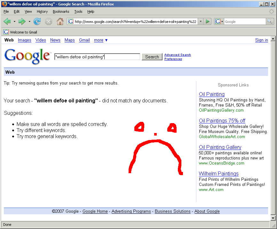Image resolution: width=277 pixels, height=229 pixels.
Task: Click the www.Art.com green URL text
Action: coord(211,189)
